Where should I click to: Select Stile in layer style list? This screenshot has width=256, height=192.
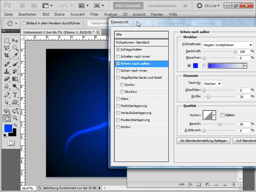141,35
